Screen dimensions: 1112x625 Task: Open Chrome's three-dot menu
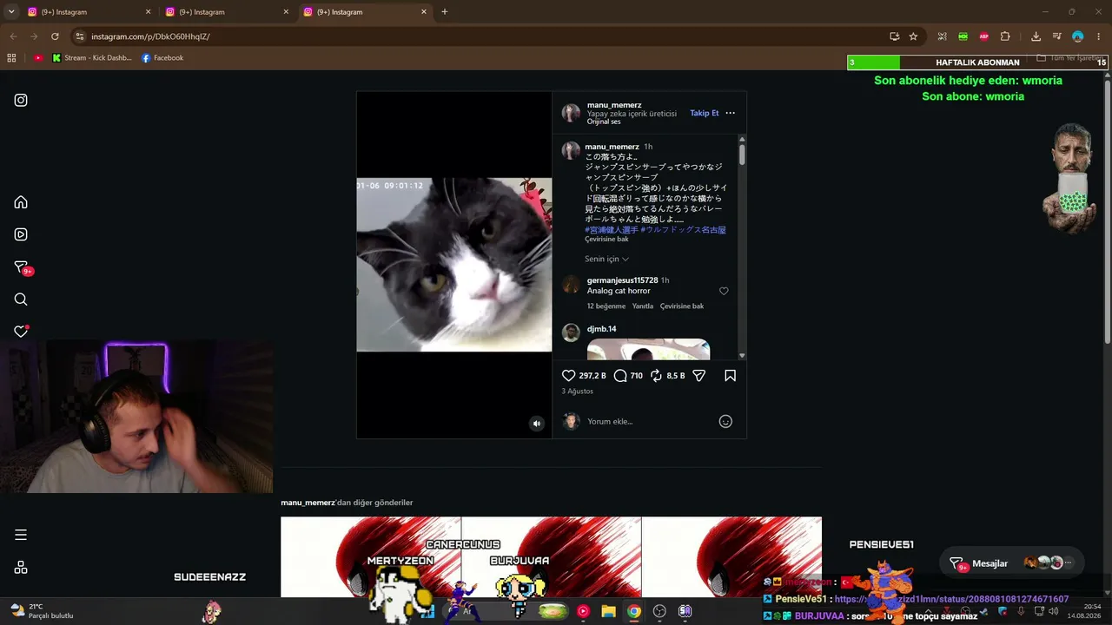1099,36
